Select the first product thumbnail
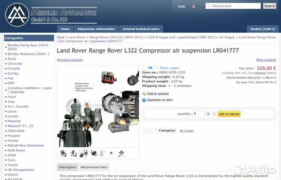Screen dimensions: 281x180 pos(63,153)
